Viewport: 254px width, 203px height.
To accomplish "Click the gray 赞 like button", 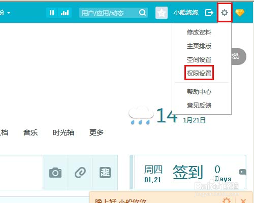I will [x=239, y=56].
